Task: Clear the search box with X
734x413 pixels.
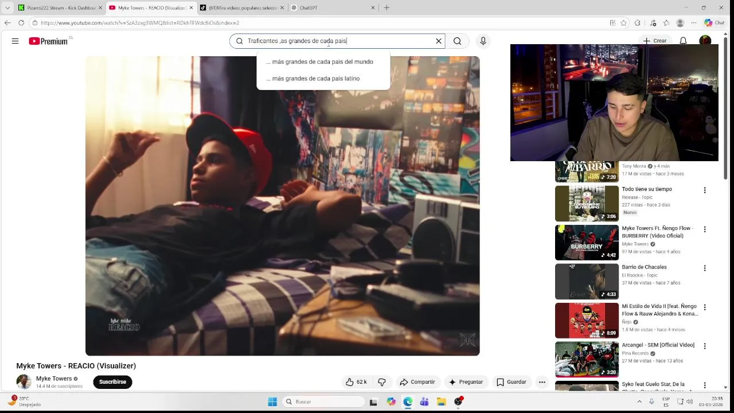Action: [439, 41]
